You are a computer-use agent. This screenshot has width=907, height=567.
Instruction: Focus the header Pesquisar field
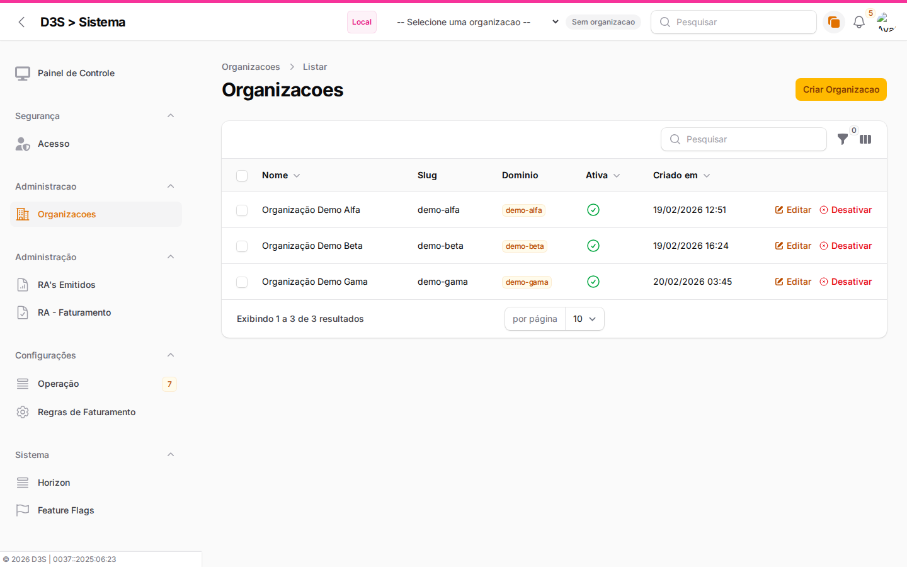(734, 22)
